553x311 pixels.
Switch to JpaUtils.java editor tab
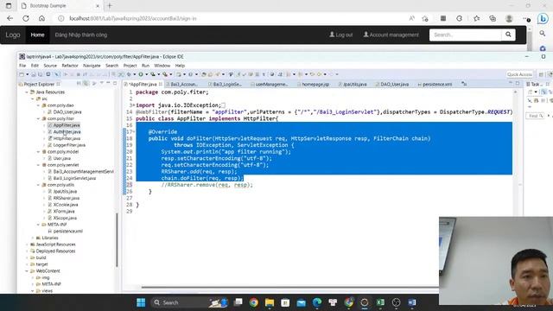click(353, 85)
